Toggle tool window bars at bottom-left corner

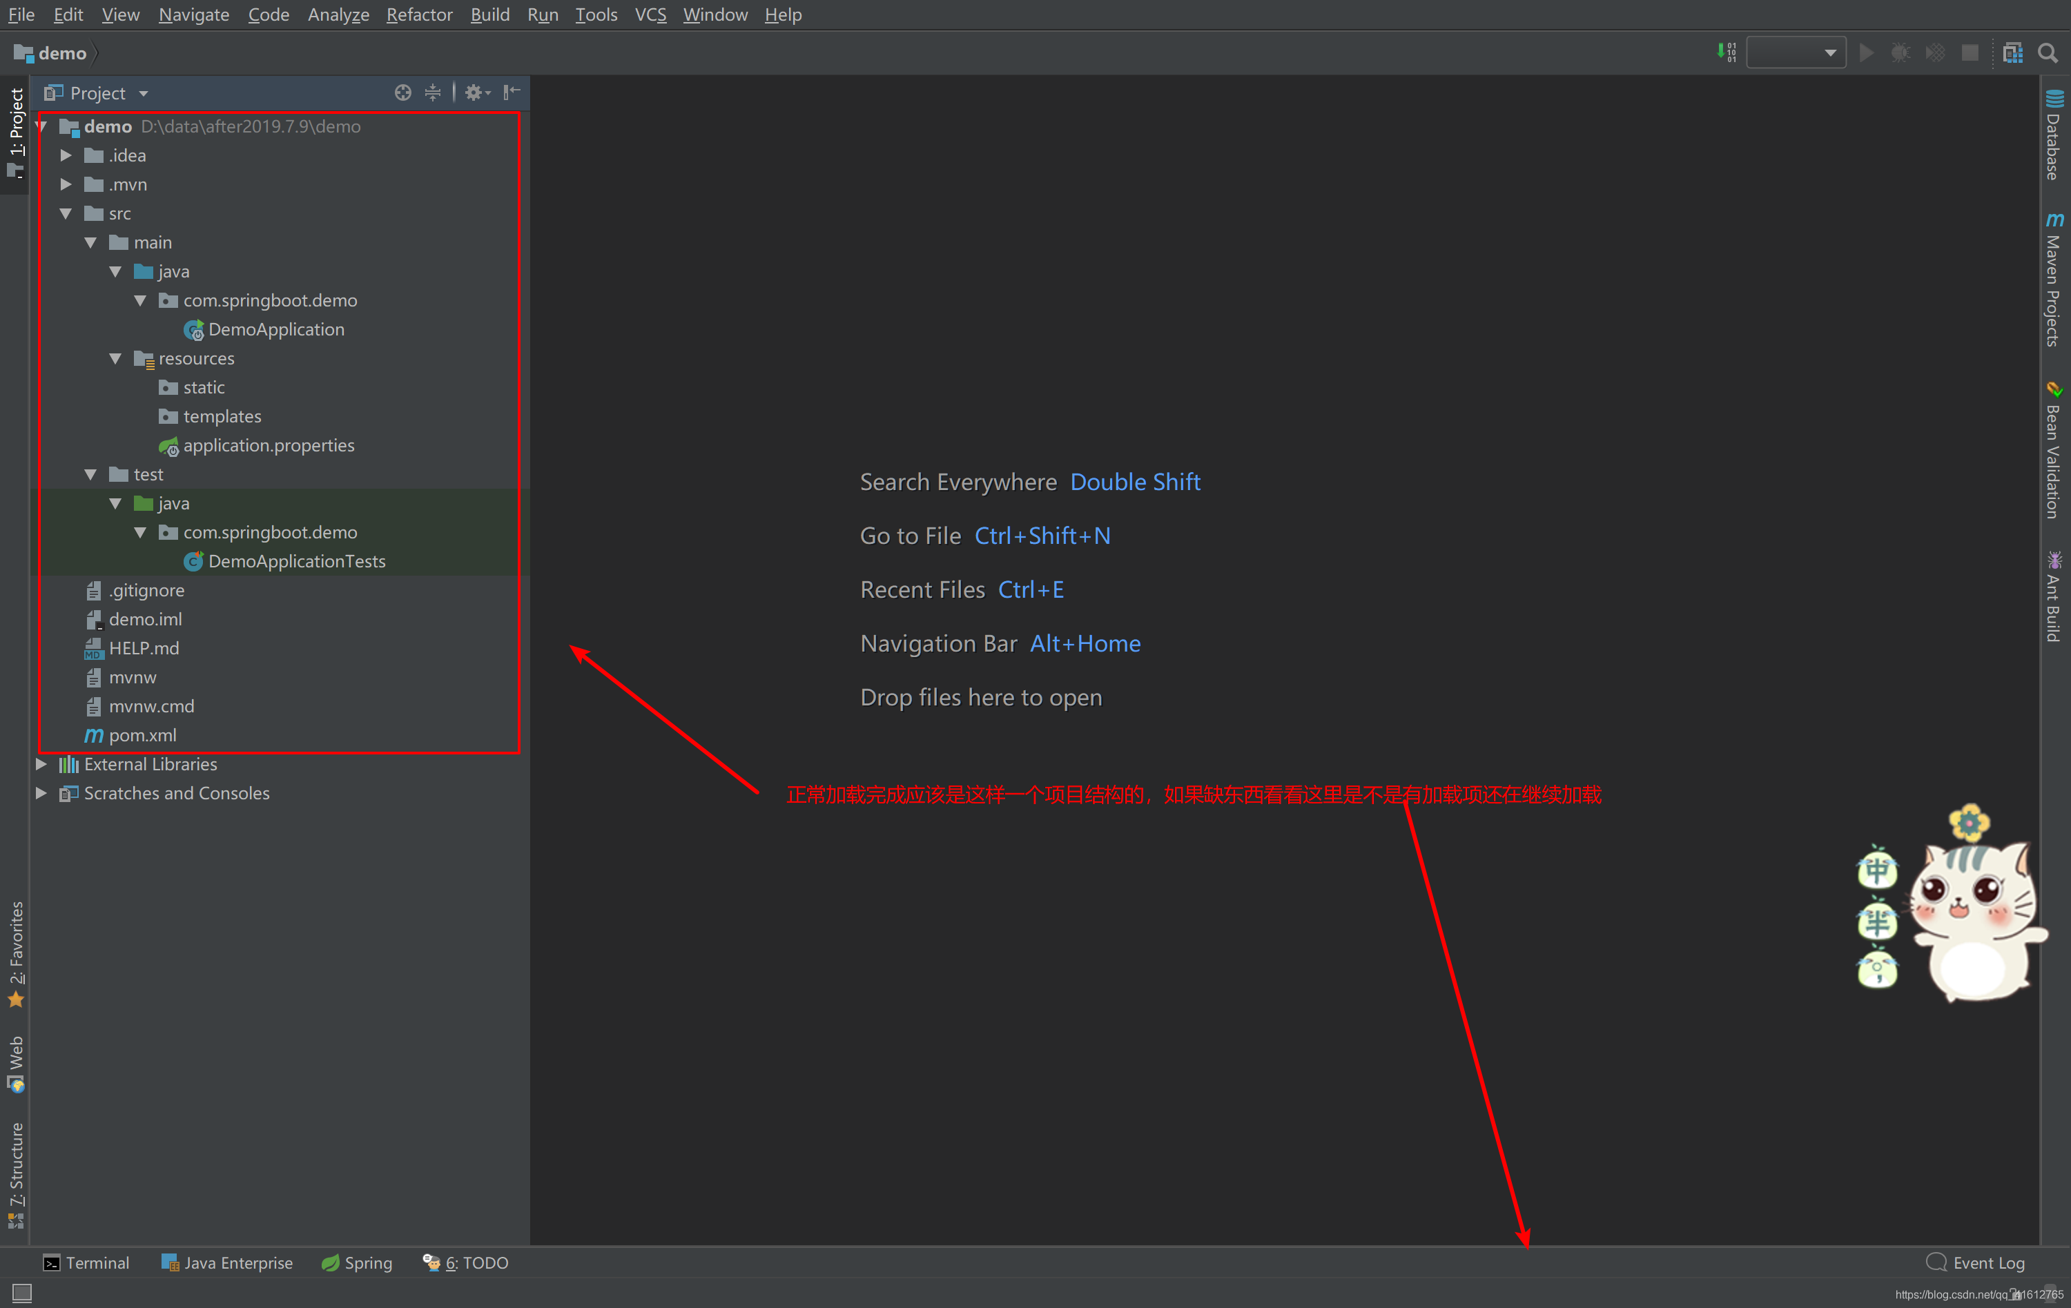pyautogui.click(x=21, y=1293)
